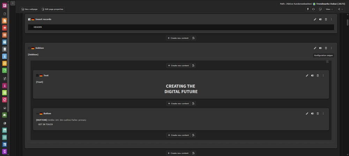Open the share dropdown in top toolbar

340,9
